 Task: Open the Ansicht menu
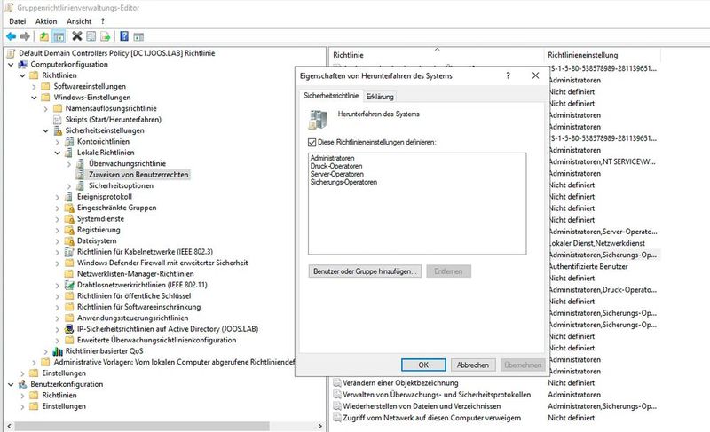(79, 21)
